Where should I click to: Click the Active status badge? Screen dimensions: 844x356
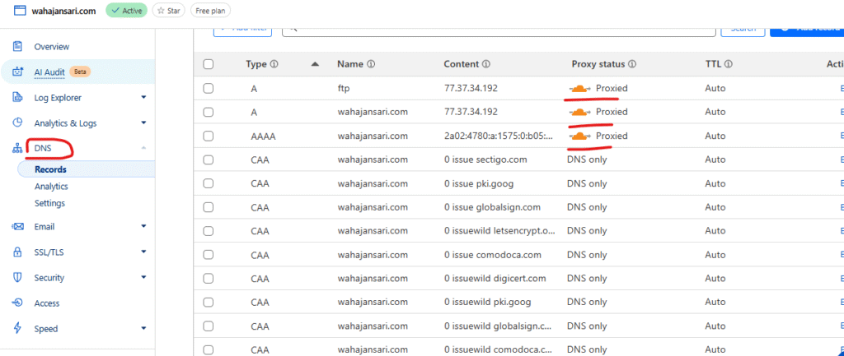coord(126,10)
